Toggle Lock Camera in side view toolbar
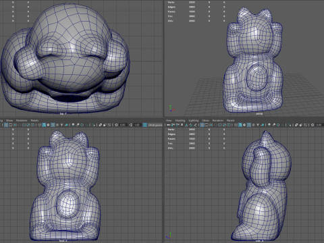The image size is (324, 243). click(x=173, y=125)
